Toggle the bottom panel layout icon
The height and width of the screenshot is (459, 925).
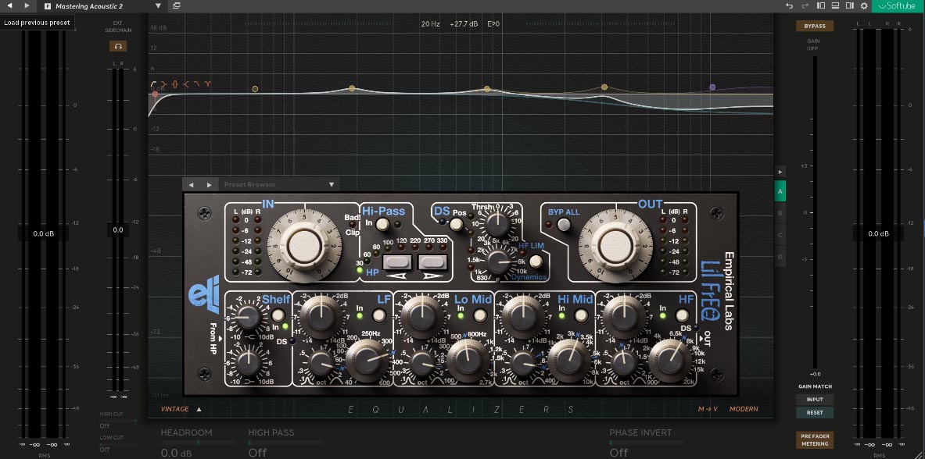click(x=835, y=5)
